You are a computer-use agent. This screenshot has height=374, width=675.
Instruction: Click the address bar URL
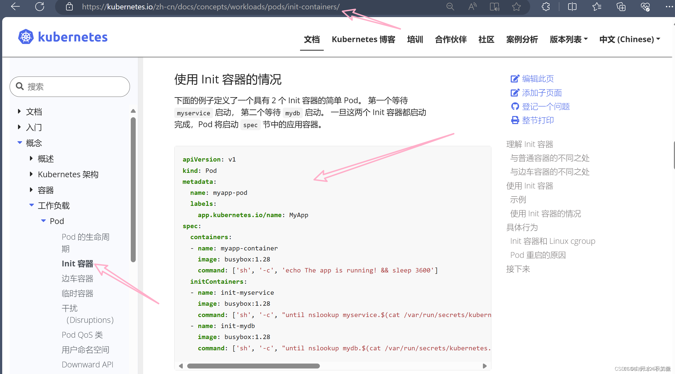[x=211, y=7]
